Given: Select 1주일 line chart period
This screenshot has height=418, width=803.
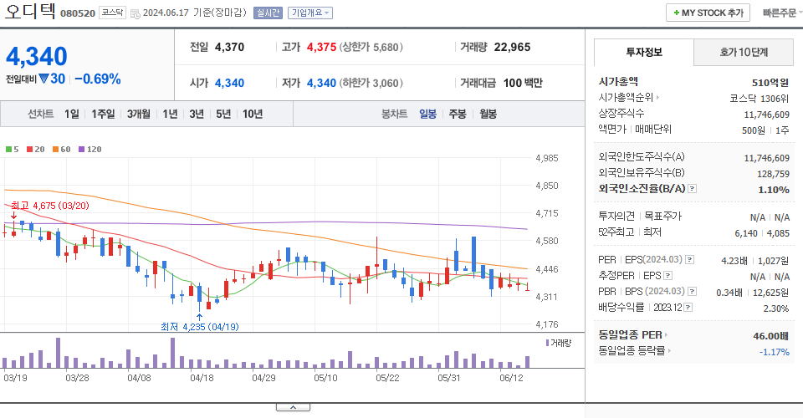Looking at the screenshot, I should (x=103, y=114).
